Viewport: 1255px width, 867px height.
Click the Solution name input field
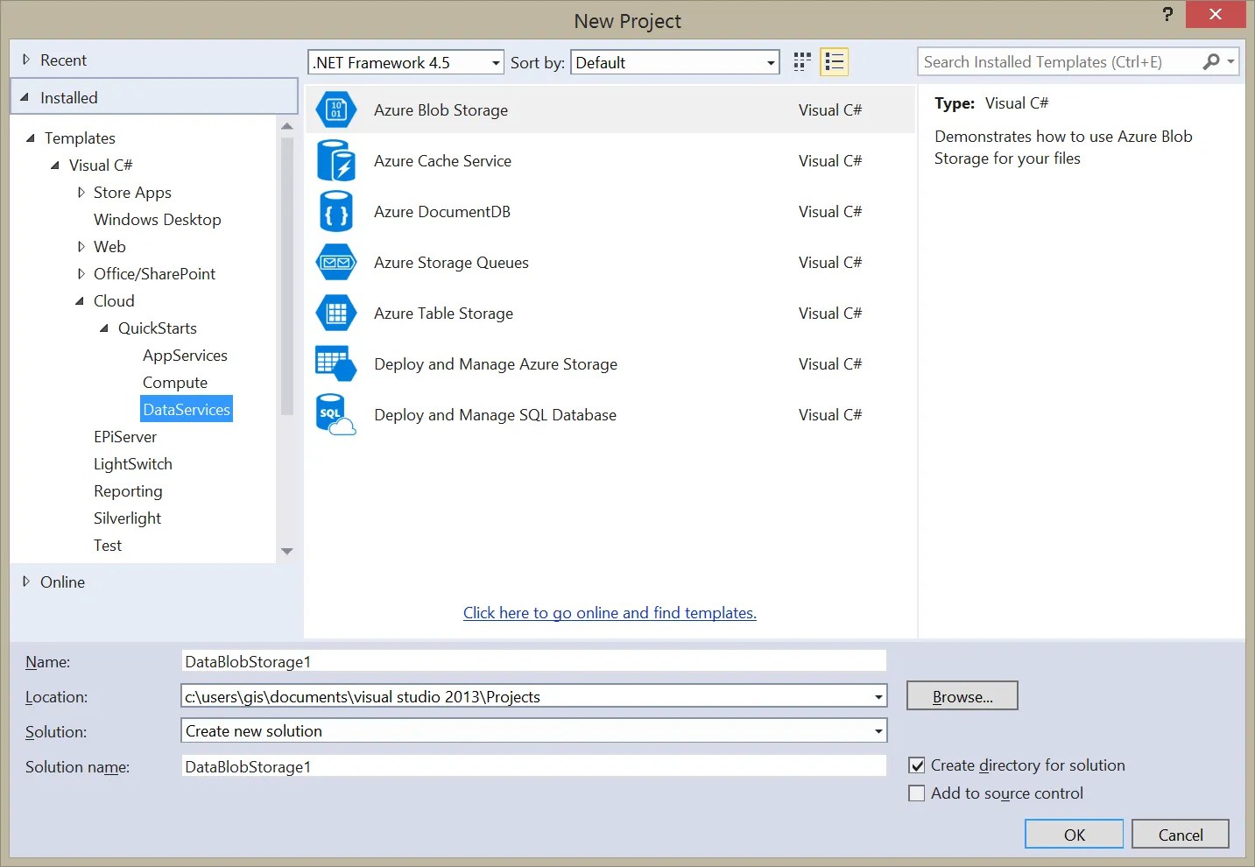(x=534, y=766)
